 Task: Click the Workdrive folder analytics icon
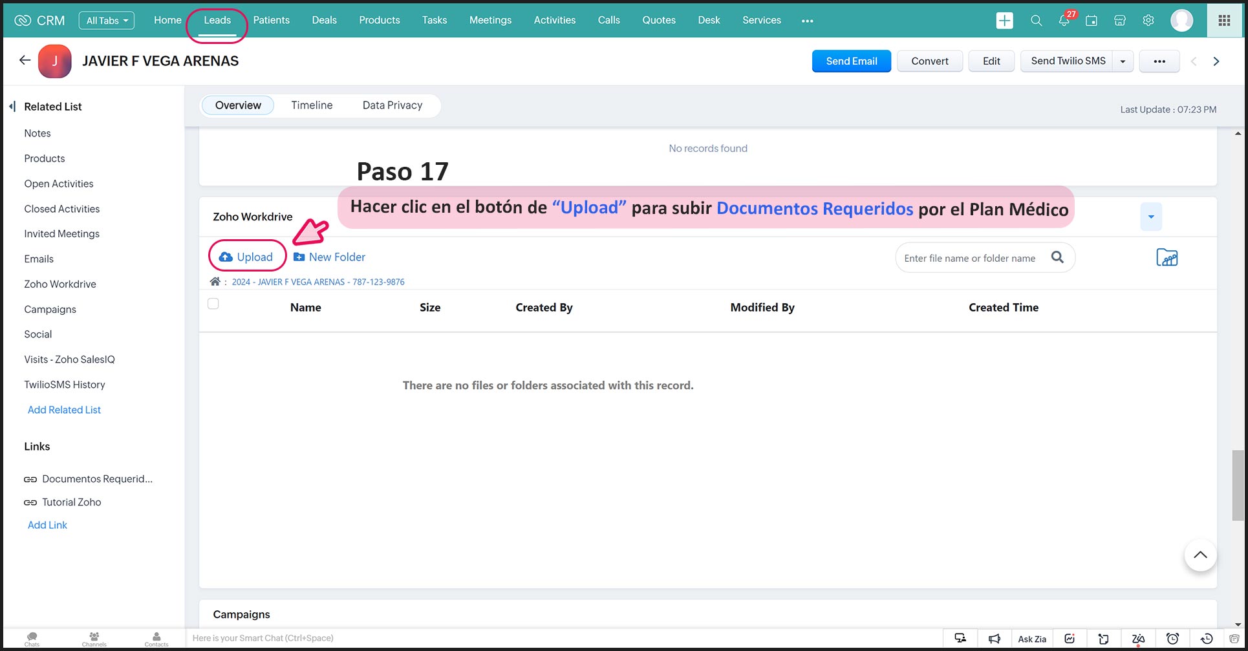(1167, 257)
